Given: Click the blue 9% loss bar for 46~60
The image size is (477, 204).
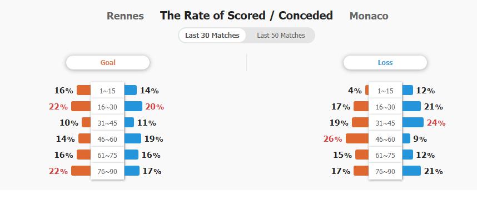Looking at the screenshot, I should (x=406, y=138).
